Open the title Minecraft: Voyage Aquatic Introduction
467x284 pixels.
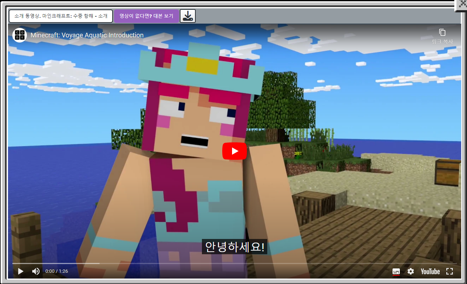click(x=87, y=35)
